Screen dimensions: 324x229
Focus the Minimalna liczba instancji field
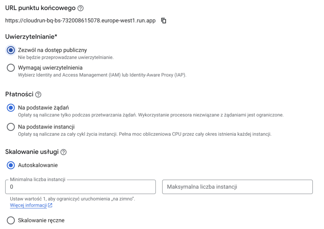80,187
